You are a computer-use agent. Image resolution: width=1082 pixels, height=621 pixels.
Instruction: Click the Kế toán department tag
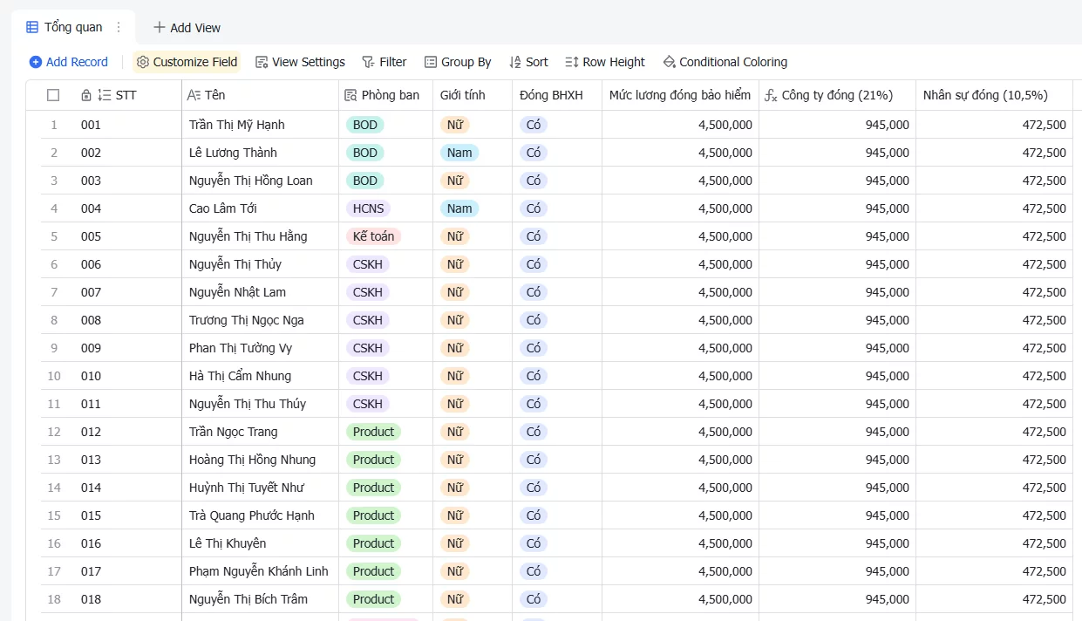(x=373, y=236)
